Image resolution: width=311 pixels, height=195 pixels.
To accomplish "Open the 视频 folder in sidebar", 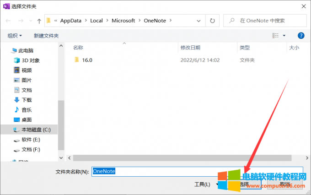I will [27, 70].
